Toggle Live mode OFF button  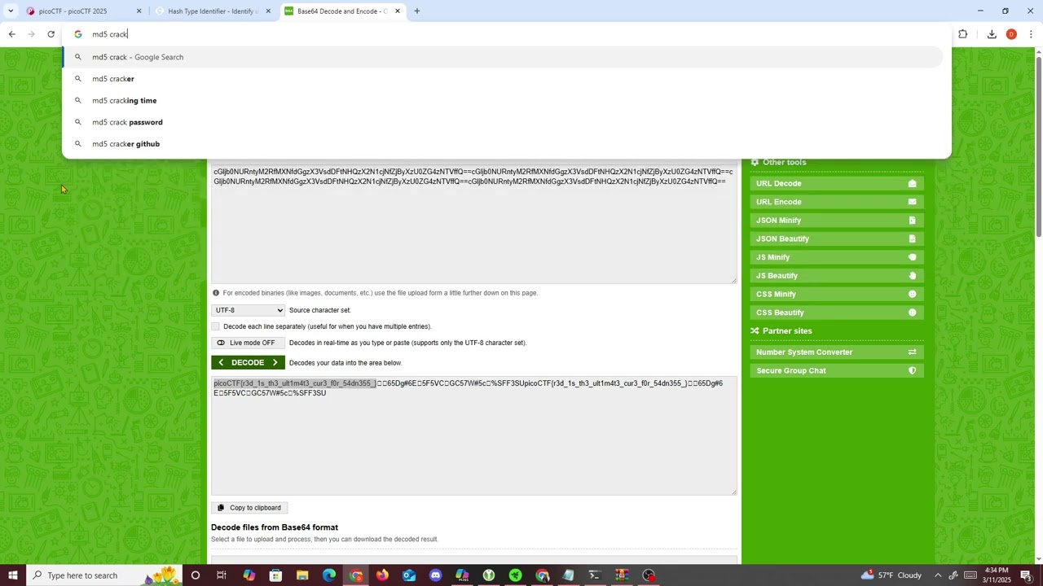pyautogui.click(x=248, y=343)
